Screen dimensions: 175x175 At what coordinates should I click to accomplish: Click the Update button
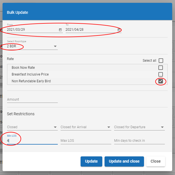[x=91, y=161]
